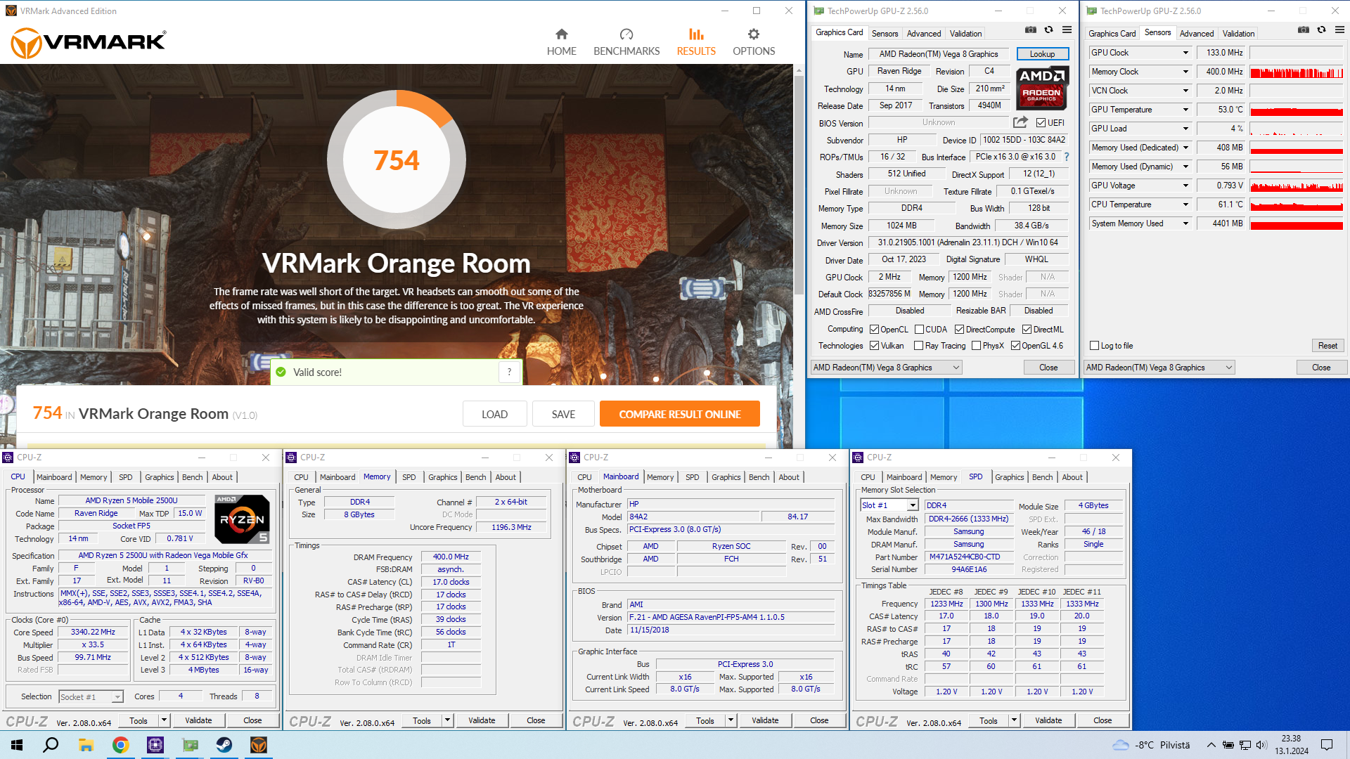Switch to Advanced tab in GPU-Z Graphics Card window
The width and height of the screenshot is (1350, 759).
923,33
